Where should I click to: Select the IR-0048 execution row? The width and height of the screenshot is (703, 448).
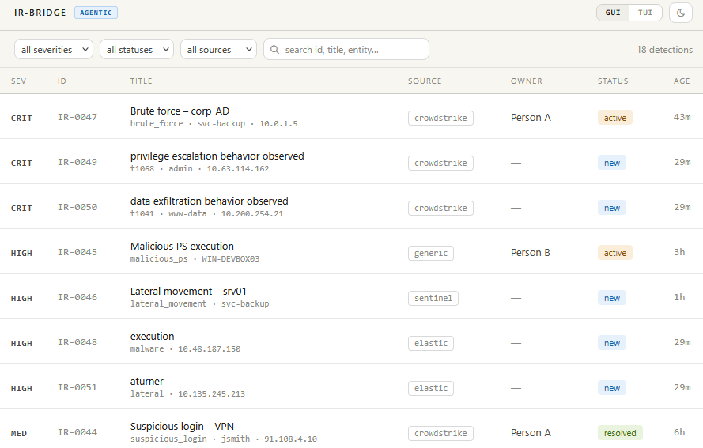tap(351, 342)
